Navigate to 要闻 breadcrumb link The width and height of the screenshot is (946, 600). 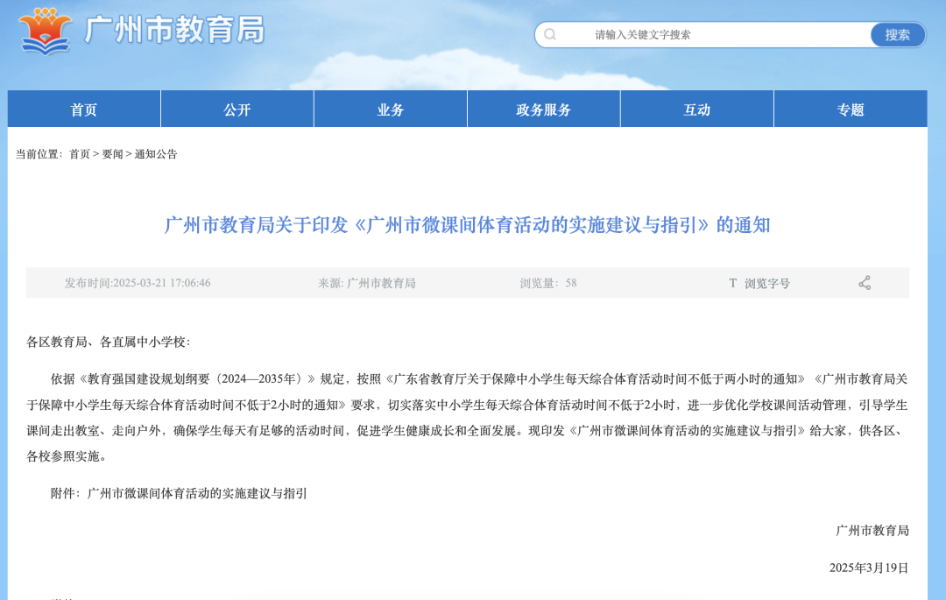pyautogui.click(x=112, y=154)
